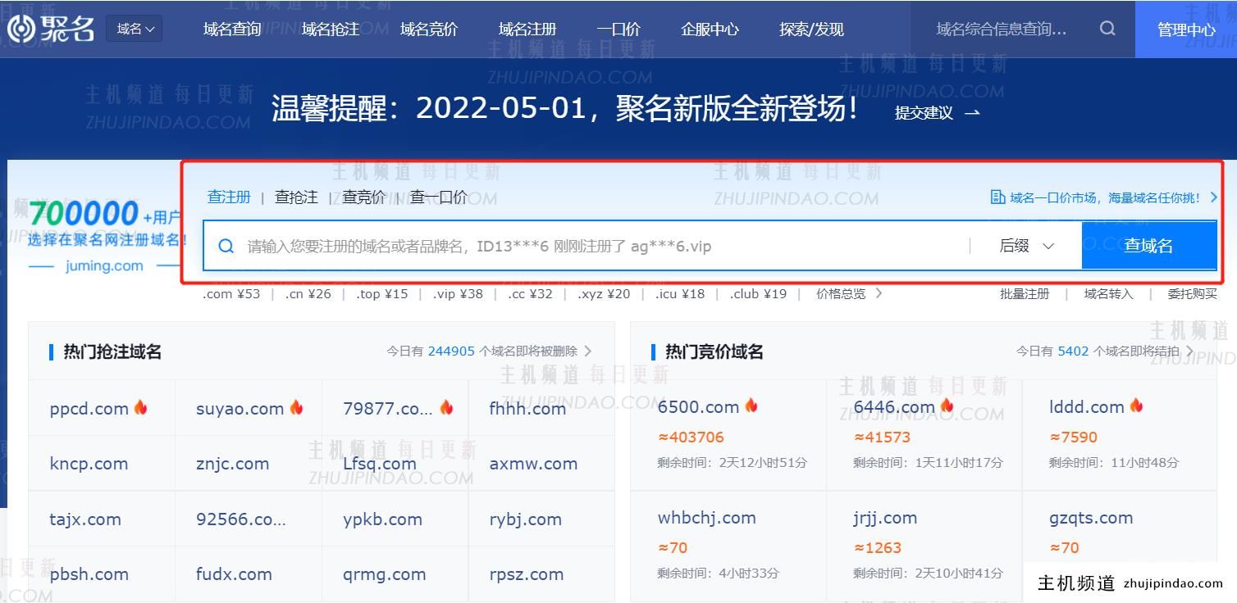Open the 企服中心 menu
The width and height of the screenshot is (1237, 603).
710,29
